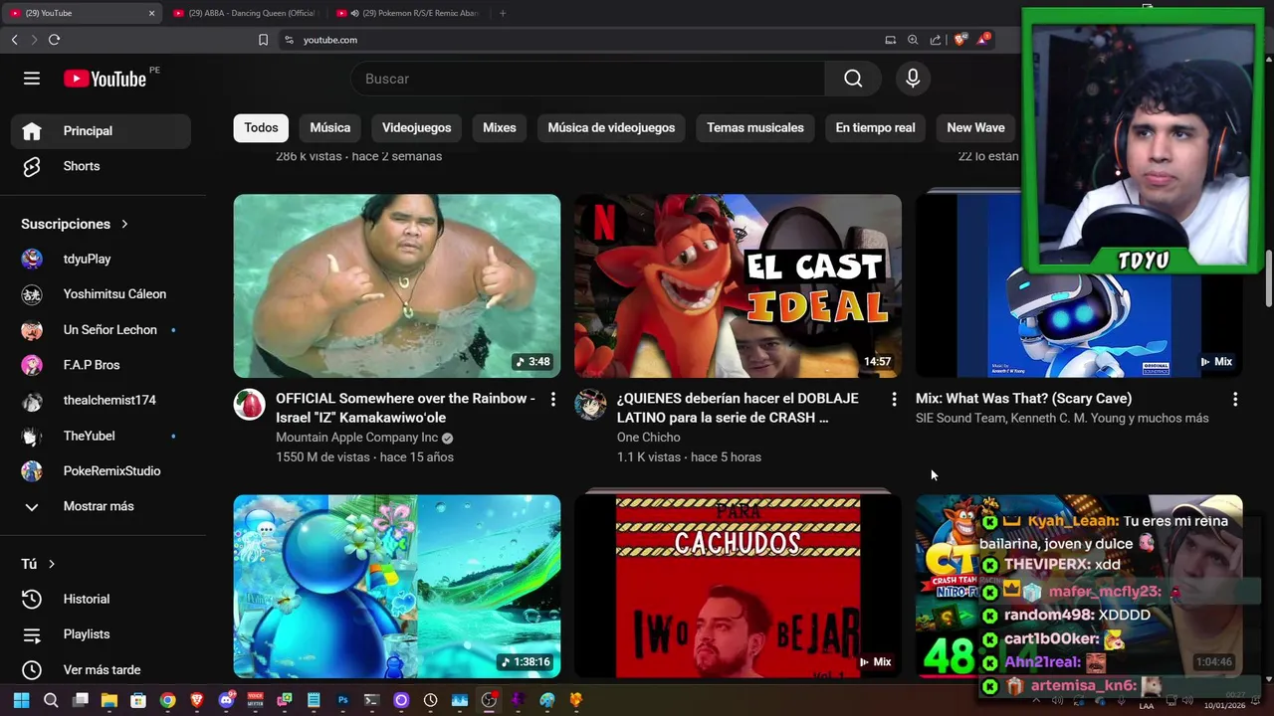Open Mountain Apple Company channel avatar
Viewport: 1274px width, 716px height.
click(x=249, y=405)
